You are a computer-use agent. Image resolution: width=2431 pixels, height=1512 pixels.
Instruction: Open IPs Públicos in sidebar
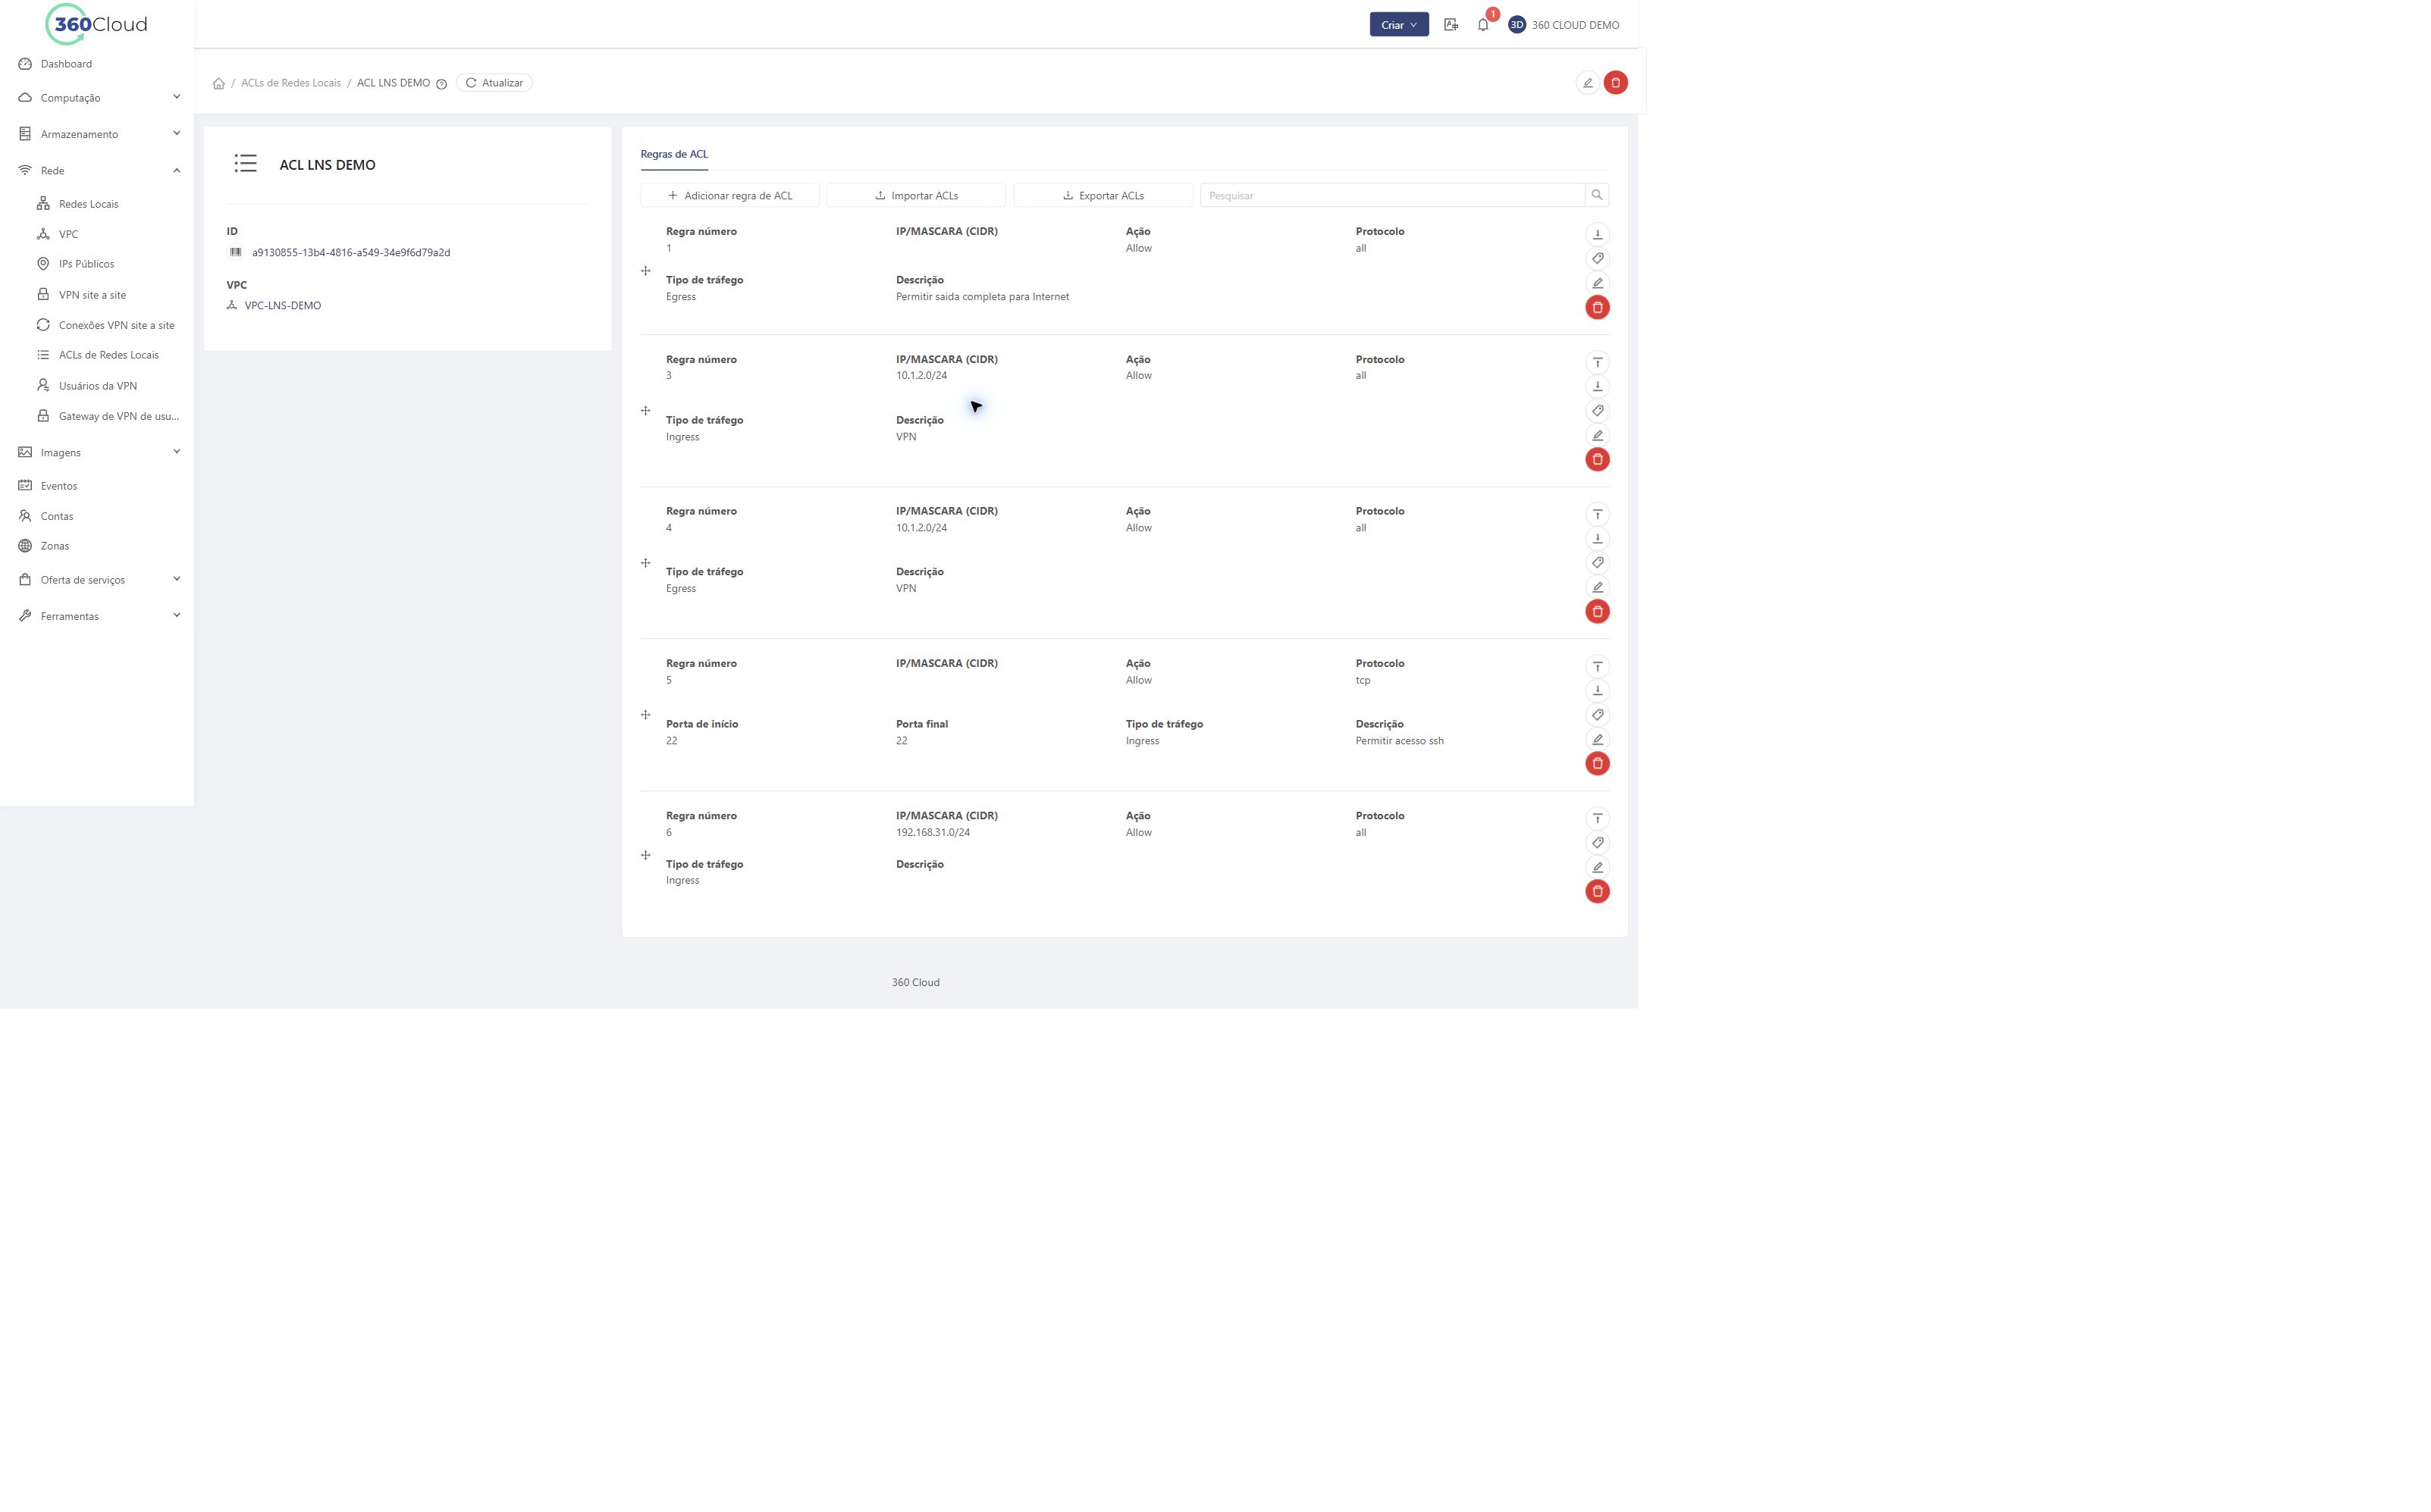[86, 264]
